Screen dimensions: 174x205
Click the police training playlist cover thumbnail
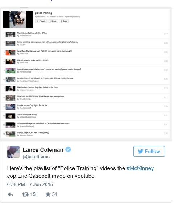click(x=18, y=19)
